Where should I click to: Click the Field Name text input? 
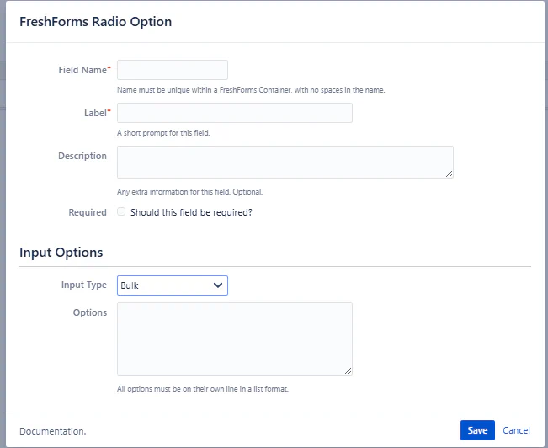[x=173, y=70]
